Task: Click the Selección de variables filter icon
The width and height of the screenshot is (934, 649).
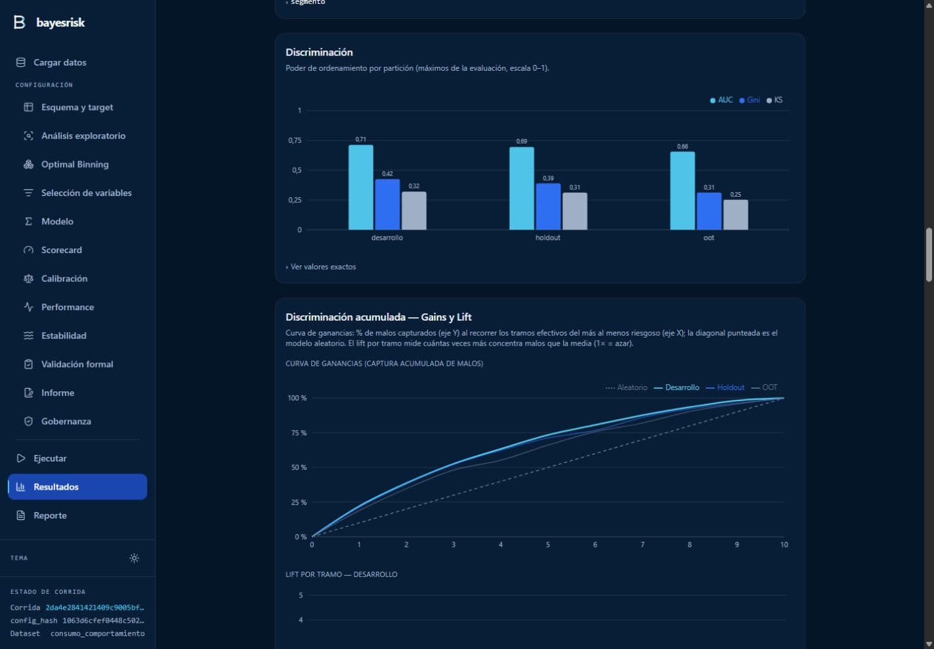Action: (x=28, y=193)
